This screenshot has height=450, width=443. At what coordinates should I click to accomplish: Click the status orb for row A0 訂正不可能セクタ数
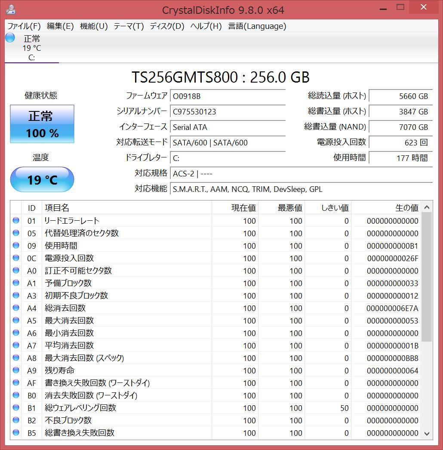(x=16, y=270)
